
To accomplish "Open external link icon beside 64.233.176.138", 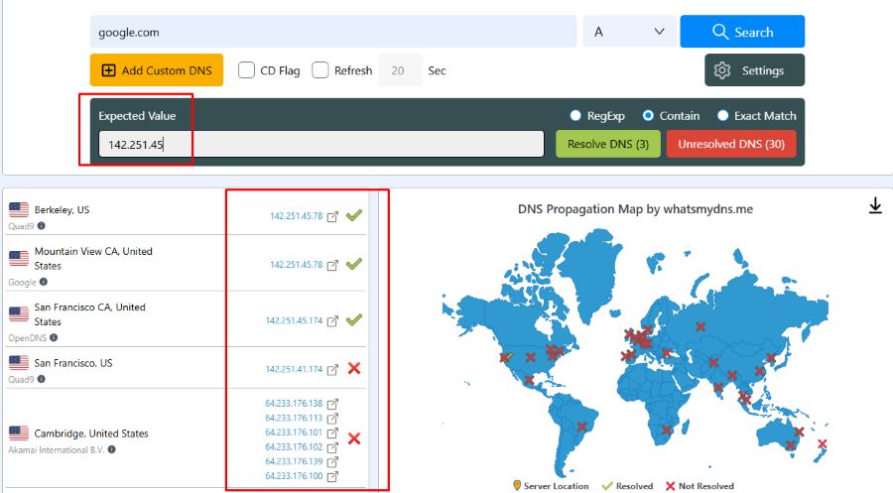I will pos(332,404).
